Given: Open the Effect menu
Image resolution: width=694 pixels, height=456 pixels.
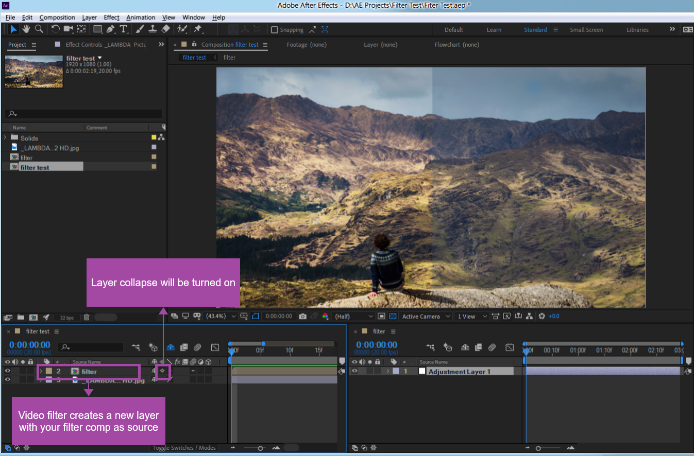Looking at the screenshot, I should click(x=111, y=17).
